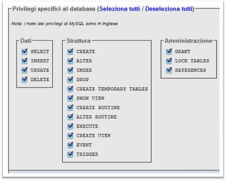Uncheck the TRIGGER privilege checkbox
Image resolution: width=226 pixels, height=180 pixels.
[x=70, y=154]
